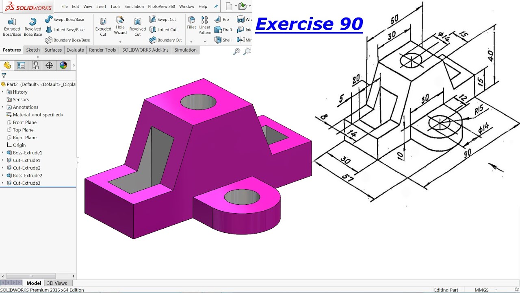Click the Zoom to Fit magnifier icon
520x293 pixels.
click(x=236, y=51)
